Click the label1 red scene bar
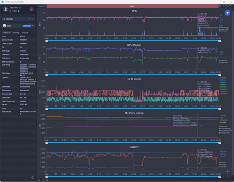The image size is (234, 182). coord(133,6)
